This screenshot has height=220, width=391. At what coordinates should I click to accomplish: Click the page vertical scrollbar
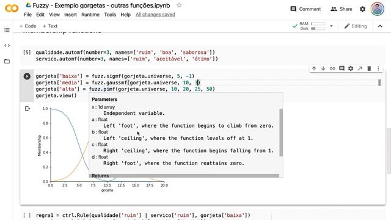click(x=389, y=150)
